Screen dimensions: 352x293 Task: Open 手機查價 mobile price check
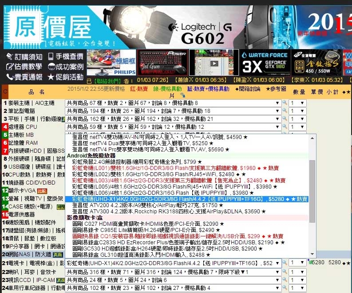[66, 56]
